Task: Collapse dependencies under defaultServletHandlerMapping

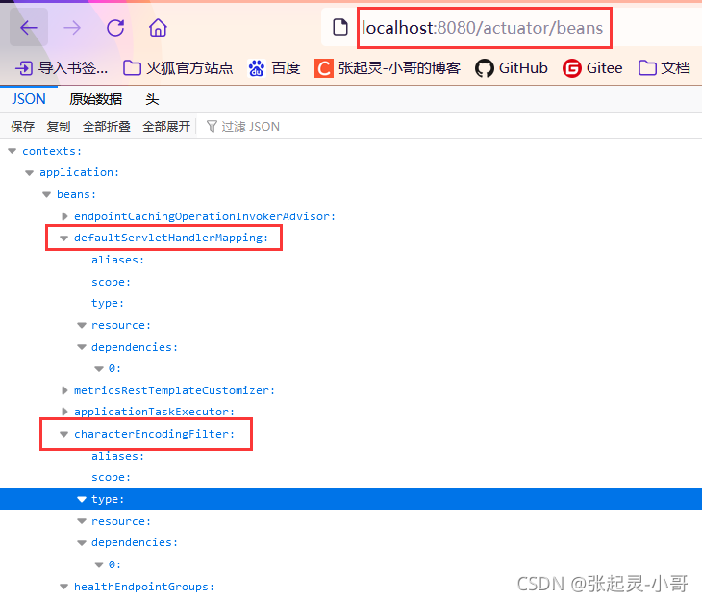Action: pos(82,347)
